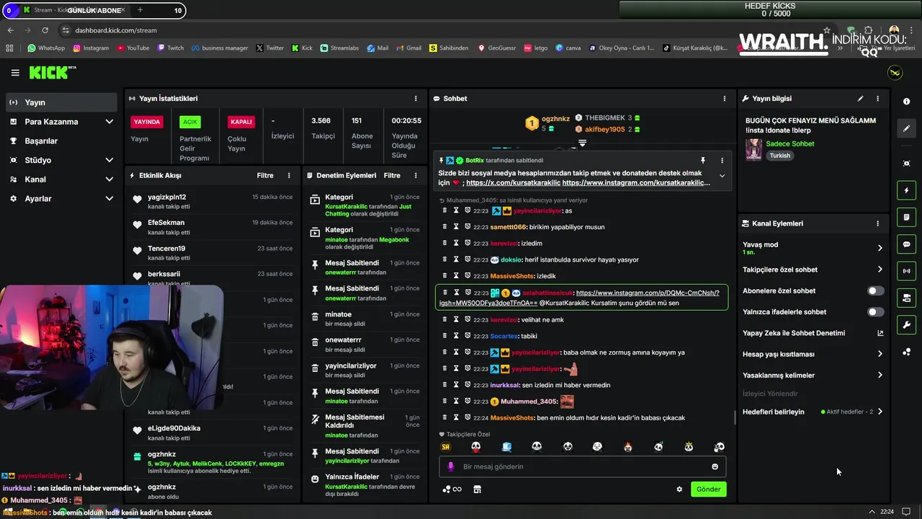Screen dimensions: 922x519
Task: Click the lightning bolt icon in right sidebar
Action: [906, 190]
